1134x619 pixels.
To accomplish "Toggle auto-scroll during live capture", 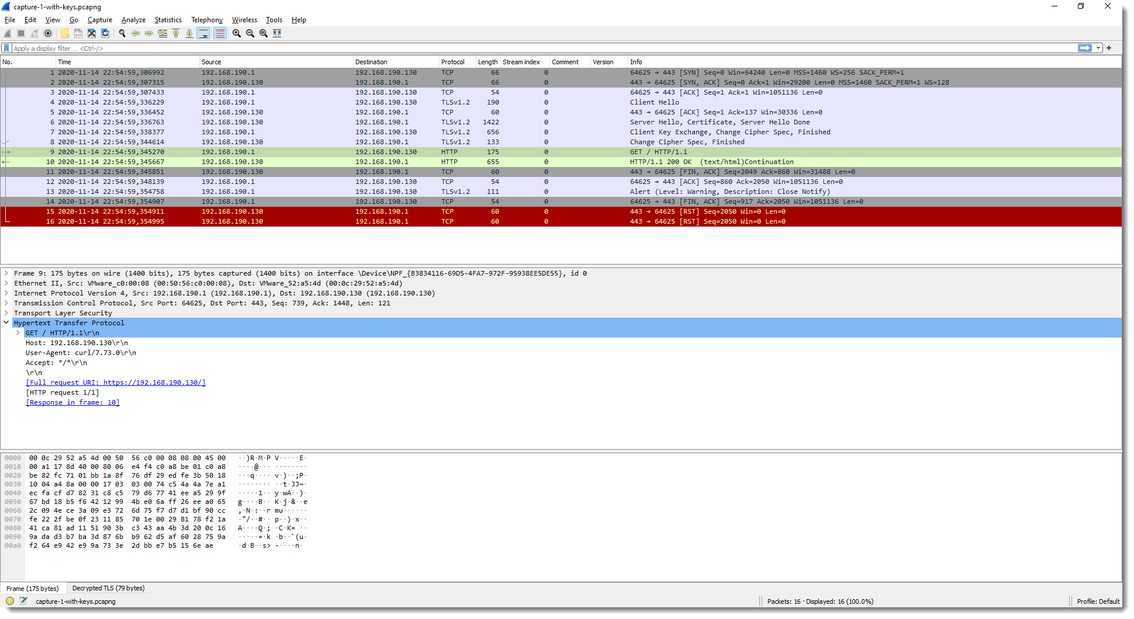I will [203, 33].
